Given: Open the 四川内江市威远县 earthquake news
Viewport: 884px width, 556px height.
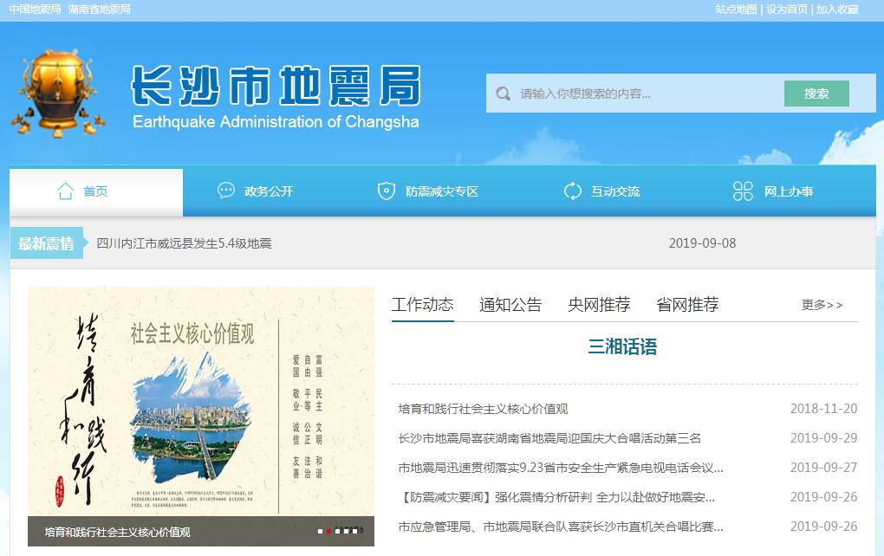Looking at the screenshot, I should coord(184,243).
